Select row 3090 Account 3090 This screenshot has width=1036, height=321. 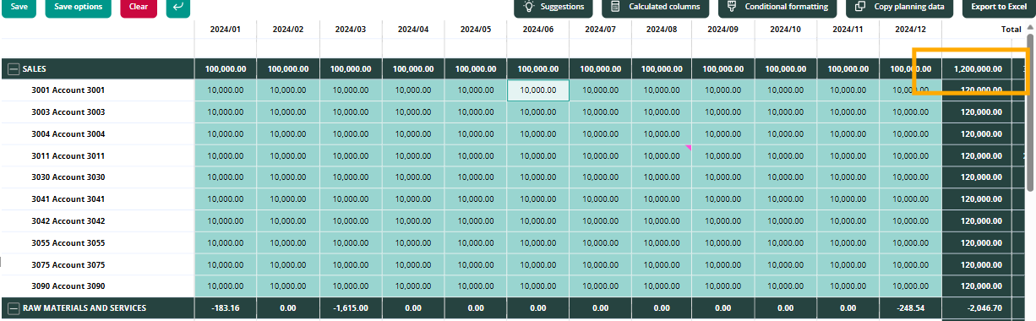[97, 286]
